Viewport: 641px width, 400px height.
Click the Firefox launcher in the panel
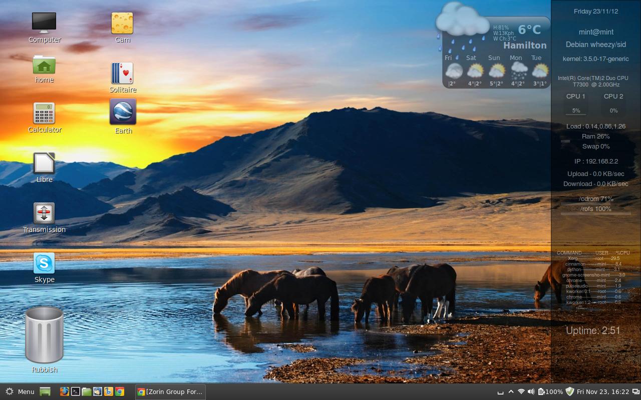(x=64, y=391)
